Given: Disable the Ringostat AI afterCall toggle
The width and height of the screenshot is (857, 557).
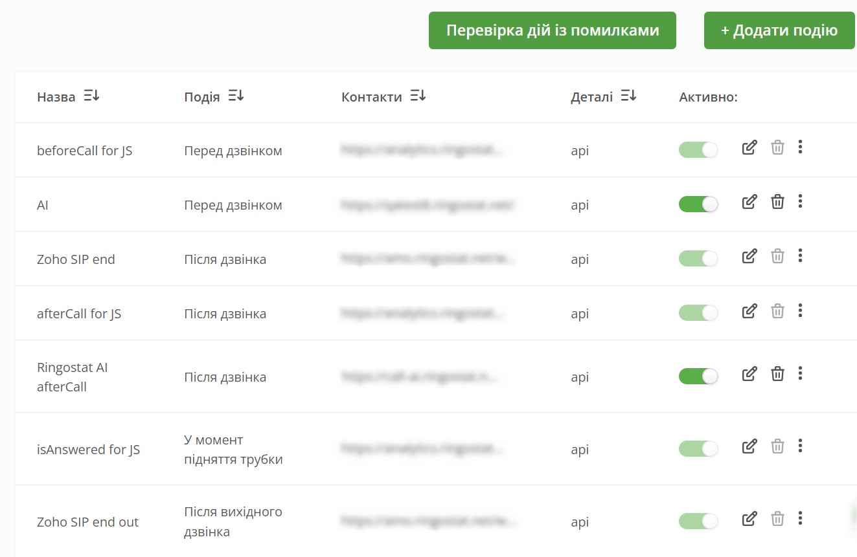Looking at the screenshot, I should point(698,377).
